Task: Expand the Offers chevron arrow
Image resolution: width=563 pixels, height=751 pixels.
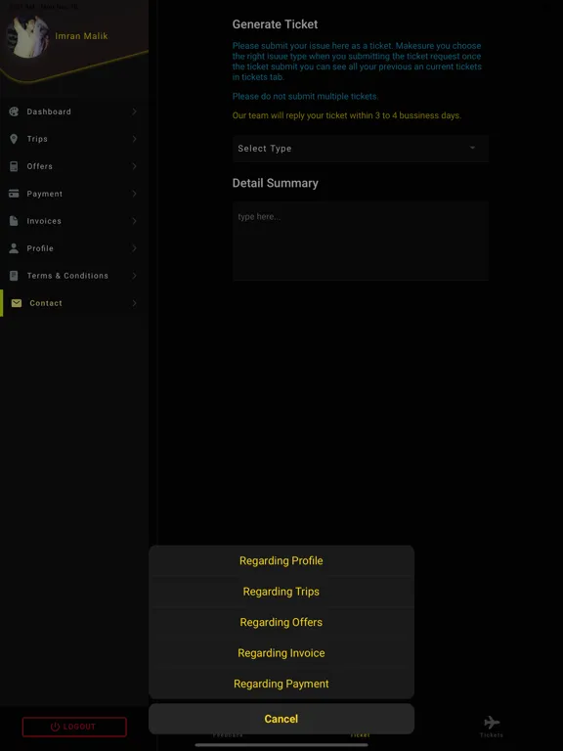Action: coord(135,166)
